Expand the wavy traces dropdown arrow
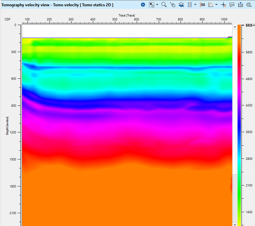Viewport: 255px width, 226px height. (195, 5)
